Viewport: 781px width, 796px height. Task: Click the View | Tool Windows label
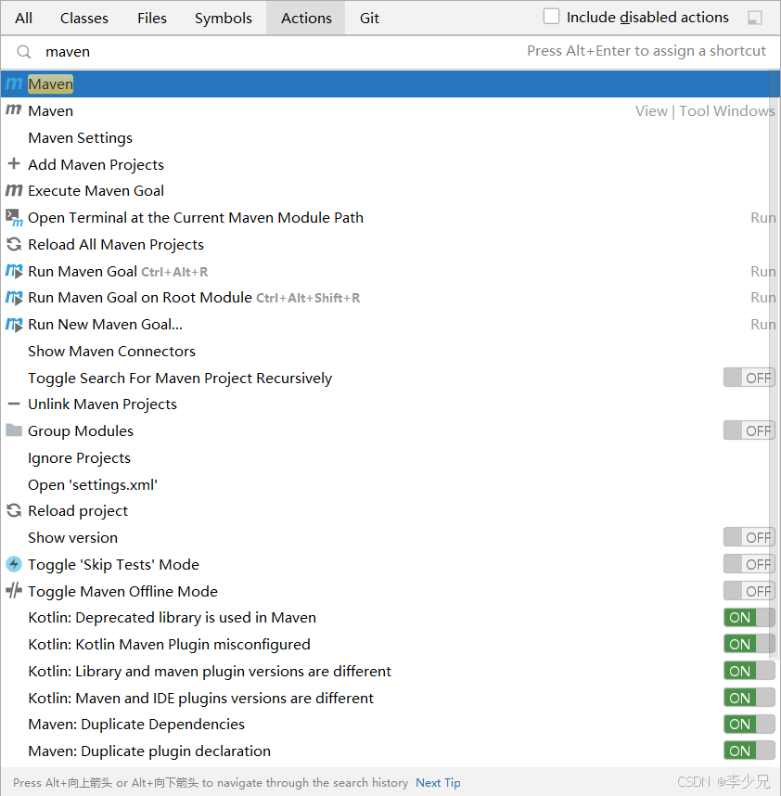click(705, 110)
